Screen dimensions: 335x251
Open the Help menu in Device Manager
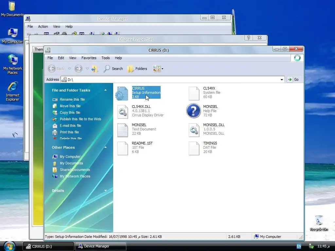click(x=69, y=26)
